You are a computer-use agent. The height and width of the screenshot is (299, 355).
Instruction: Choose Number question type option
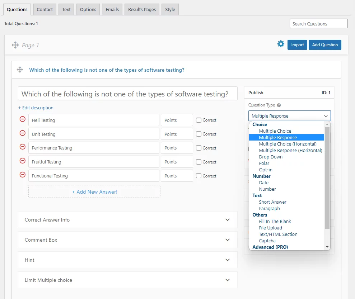pyautogui.click(x=286, y=189)
